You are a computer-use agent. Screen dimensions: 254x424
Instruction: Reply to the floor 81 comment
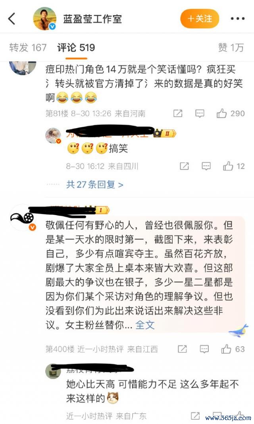click(x=200, y=113)
